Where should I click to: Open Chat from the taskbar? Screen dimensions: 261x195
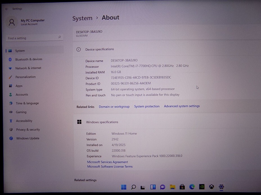point(163,187)
